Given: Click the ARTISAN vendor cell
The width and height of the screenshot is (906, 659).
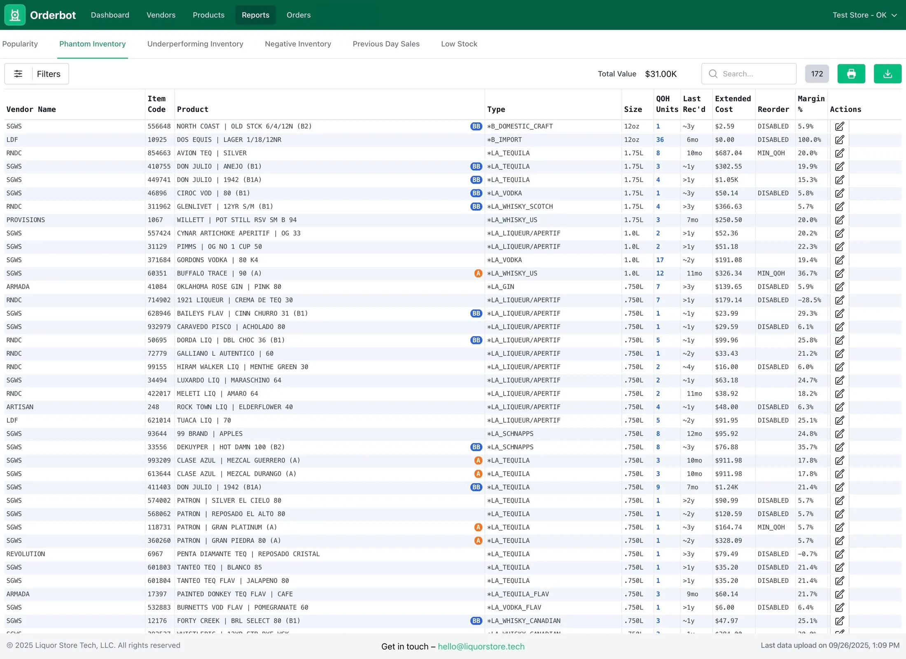Looking at the screenshot, I should (20, 407).
